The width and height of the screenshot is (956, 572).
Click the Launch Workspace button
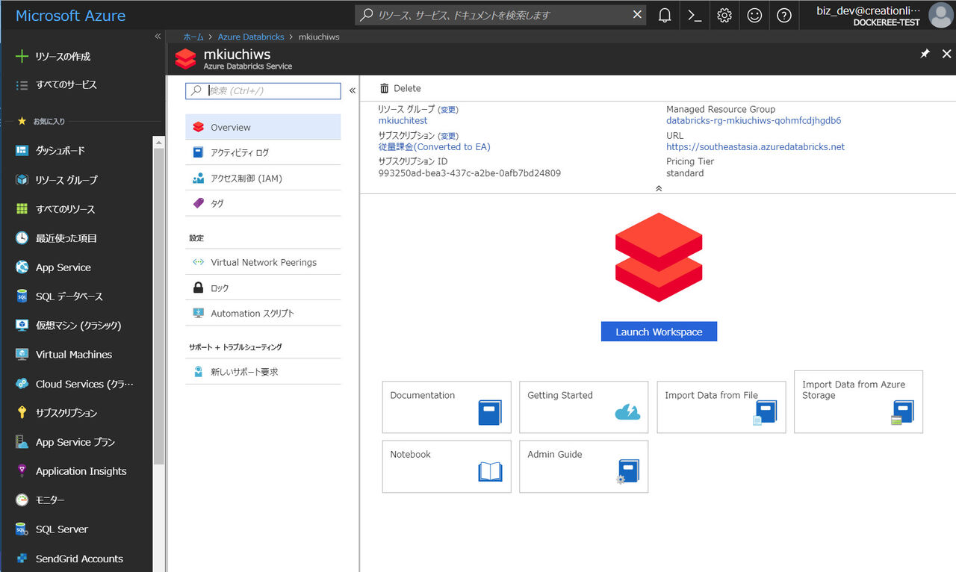click(659, 332)
